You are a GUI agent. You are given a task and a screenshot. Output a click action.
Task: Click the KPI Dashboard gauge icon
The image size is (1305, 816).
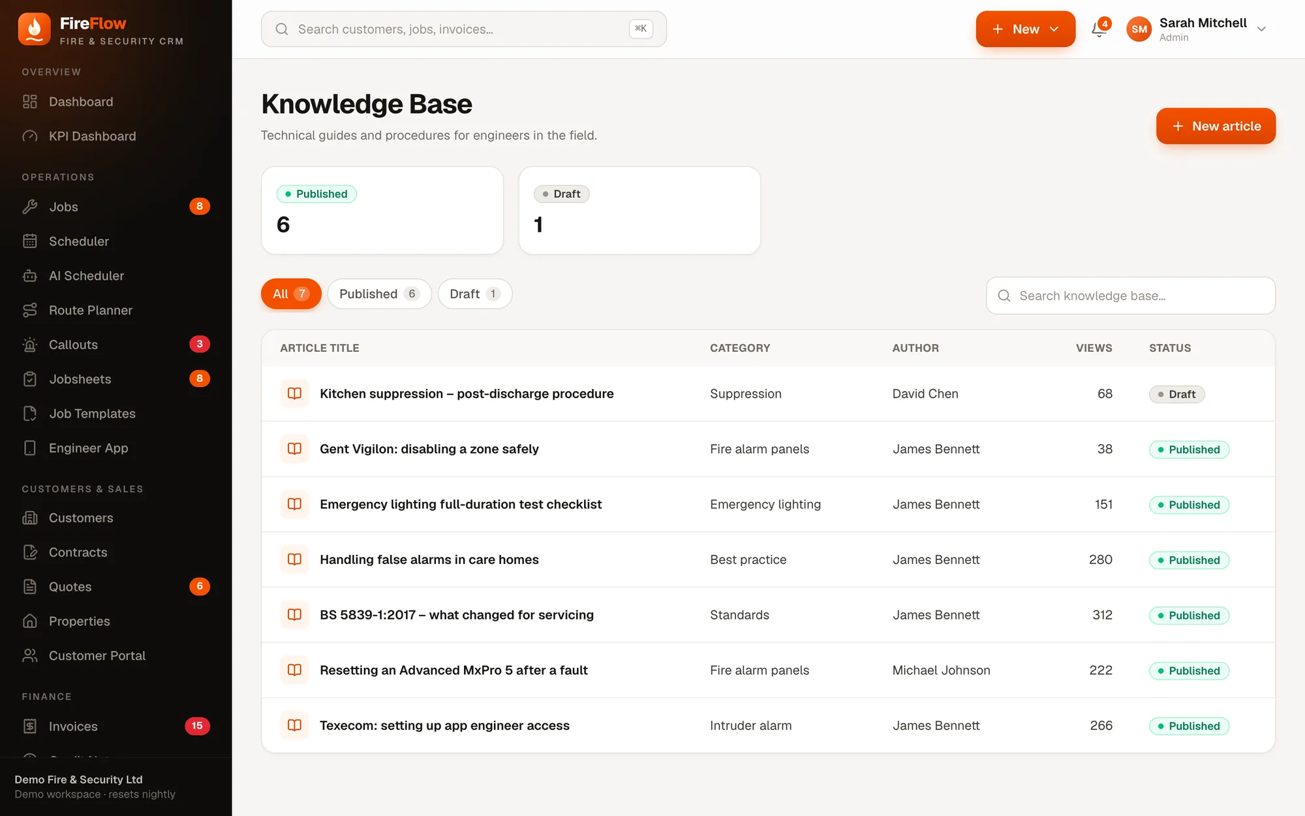(30, 136)
